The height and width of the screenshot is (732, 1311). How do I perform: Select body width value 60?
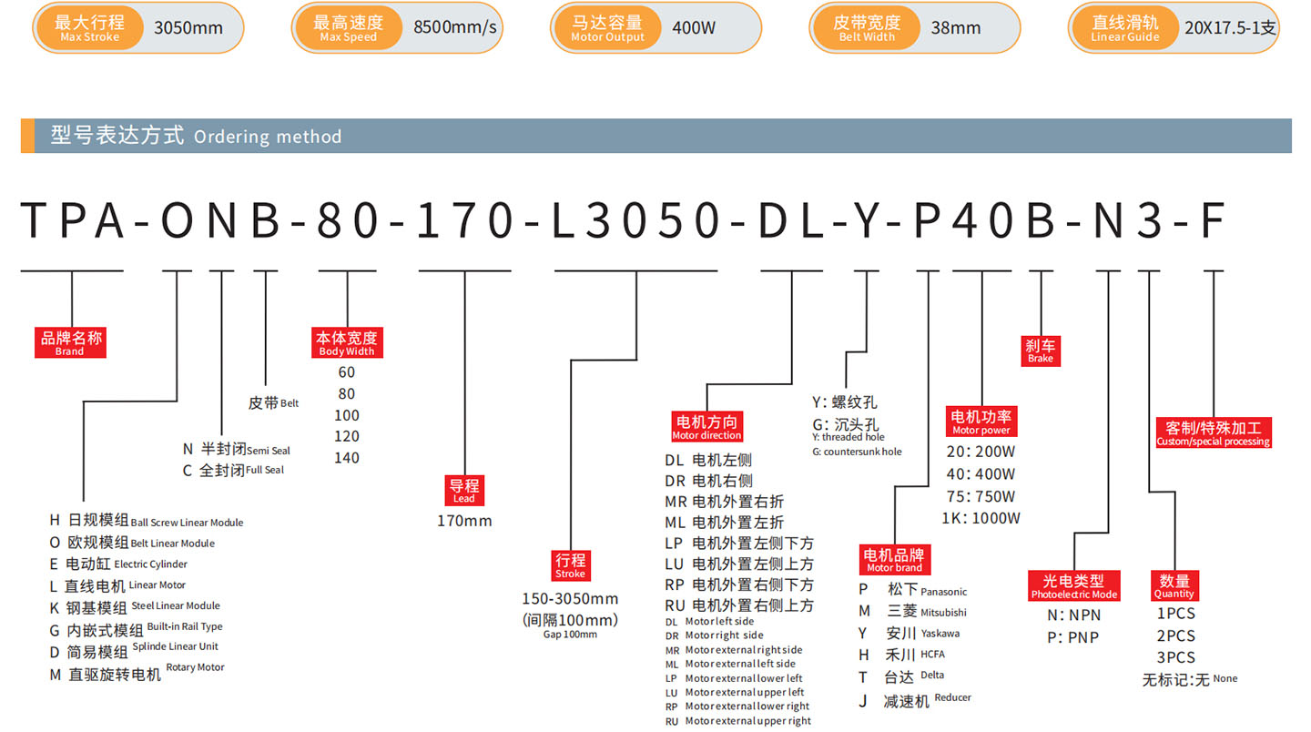347,372
